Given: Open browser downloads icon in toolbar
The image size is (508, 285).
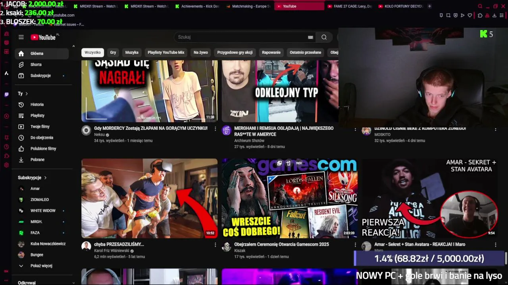Looking at the screenshot, I should coord(494,15).
